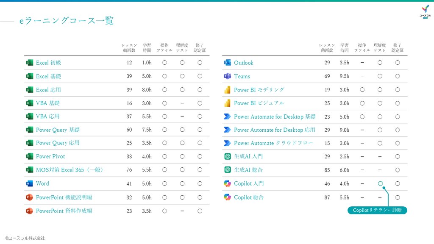Click the Power BI icon beside Power BI モデリング

pyautogui.click(x=227, y=90)
